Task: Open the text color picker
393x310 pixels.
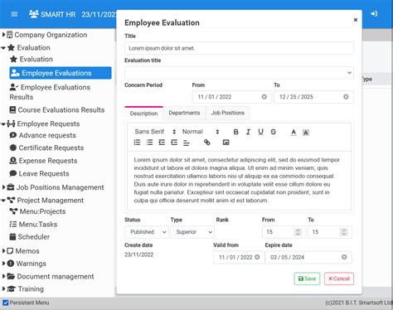Action: (x=294, y=132)
